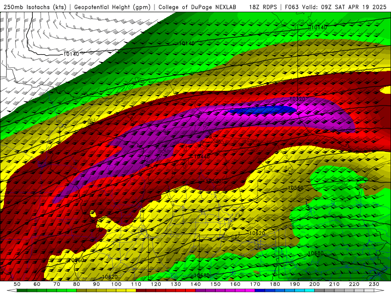This screenshot has width=391, height=293.
Task: Select the 10320 height contour label
Action: click(298, 99)
